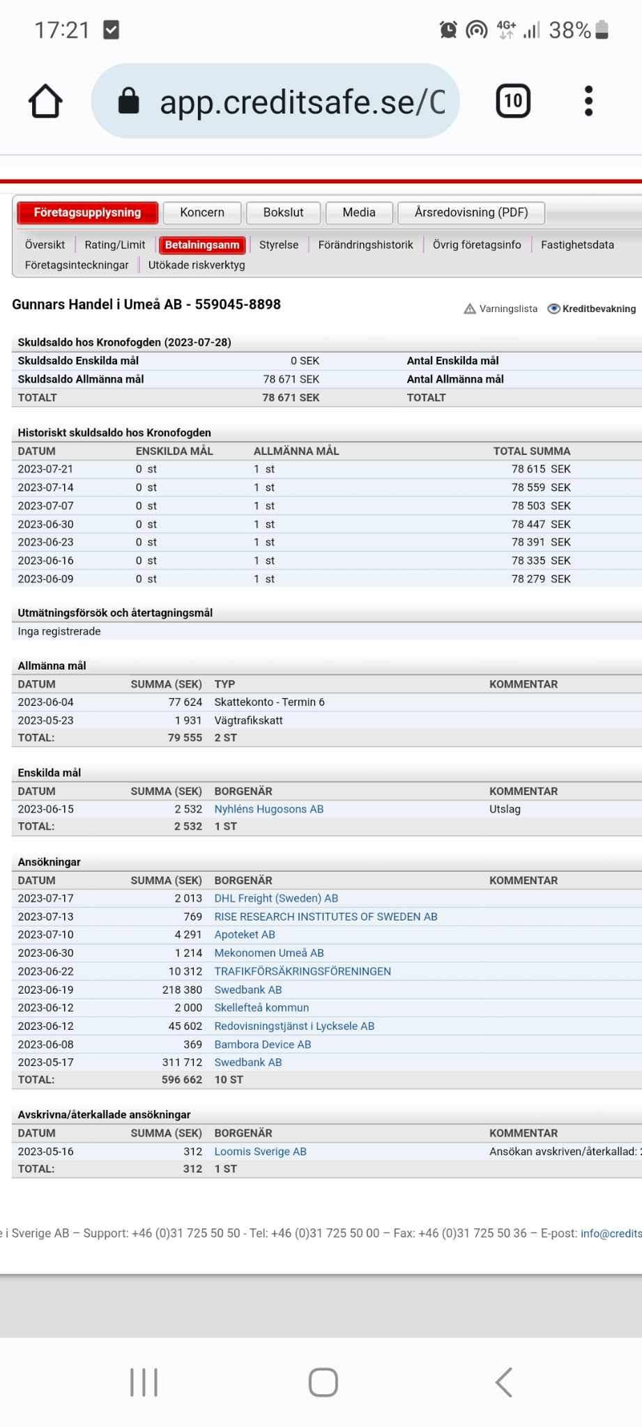The width and height of the screenshot is (642, 1427).
Task: Open Utökade riskverktyg sub-tab
Action: click(x=197, y=265)
